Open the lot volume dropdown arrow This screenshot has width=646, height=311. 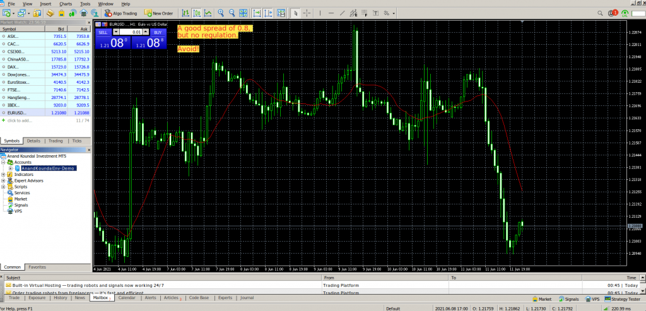click(x=116, y=32)
